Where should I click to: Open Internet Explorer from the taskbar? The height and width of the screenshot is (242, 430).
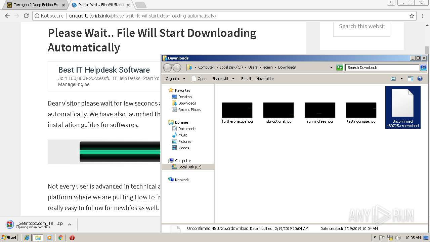coord(27,238)
